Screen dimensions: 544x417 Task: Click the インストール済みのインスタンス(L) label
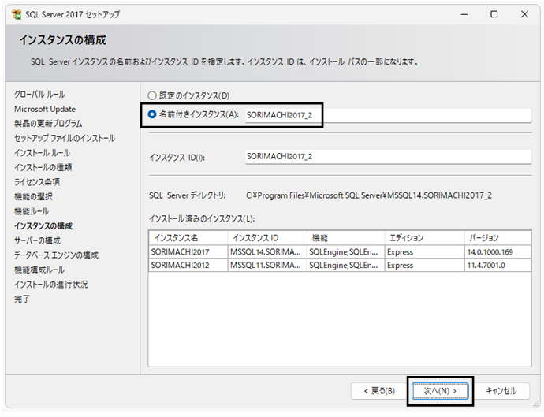[202, 218]
